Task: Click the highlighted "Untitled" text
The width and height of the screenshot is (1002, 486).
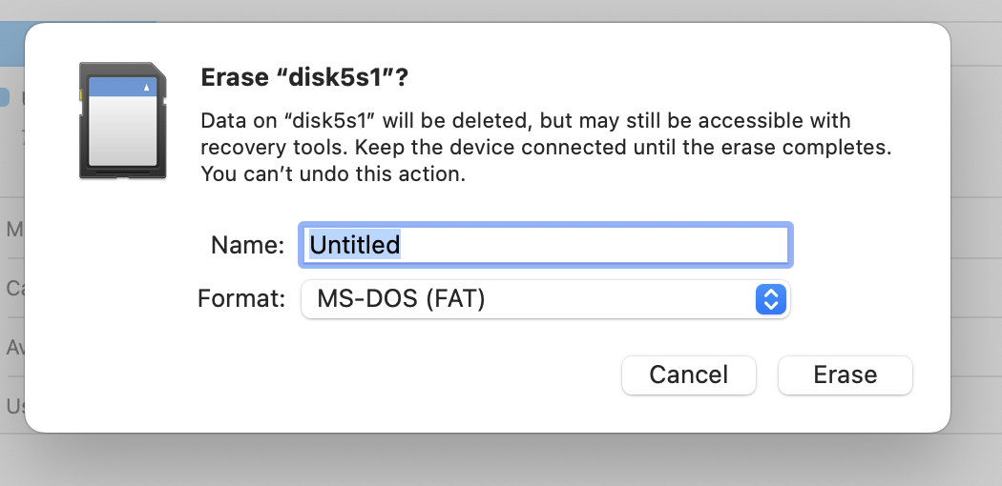Action: click(355, 245)
